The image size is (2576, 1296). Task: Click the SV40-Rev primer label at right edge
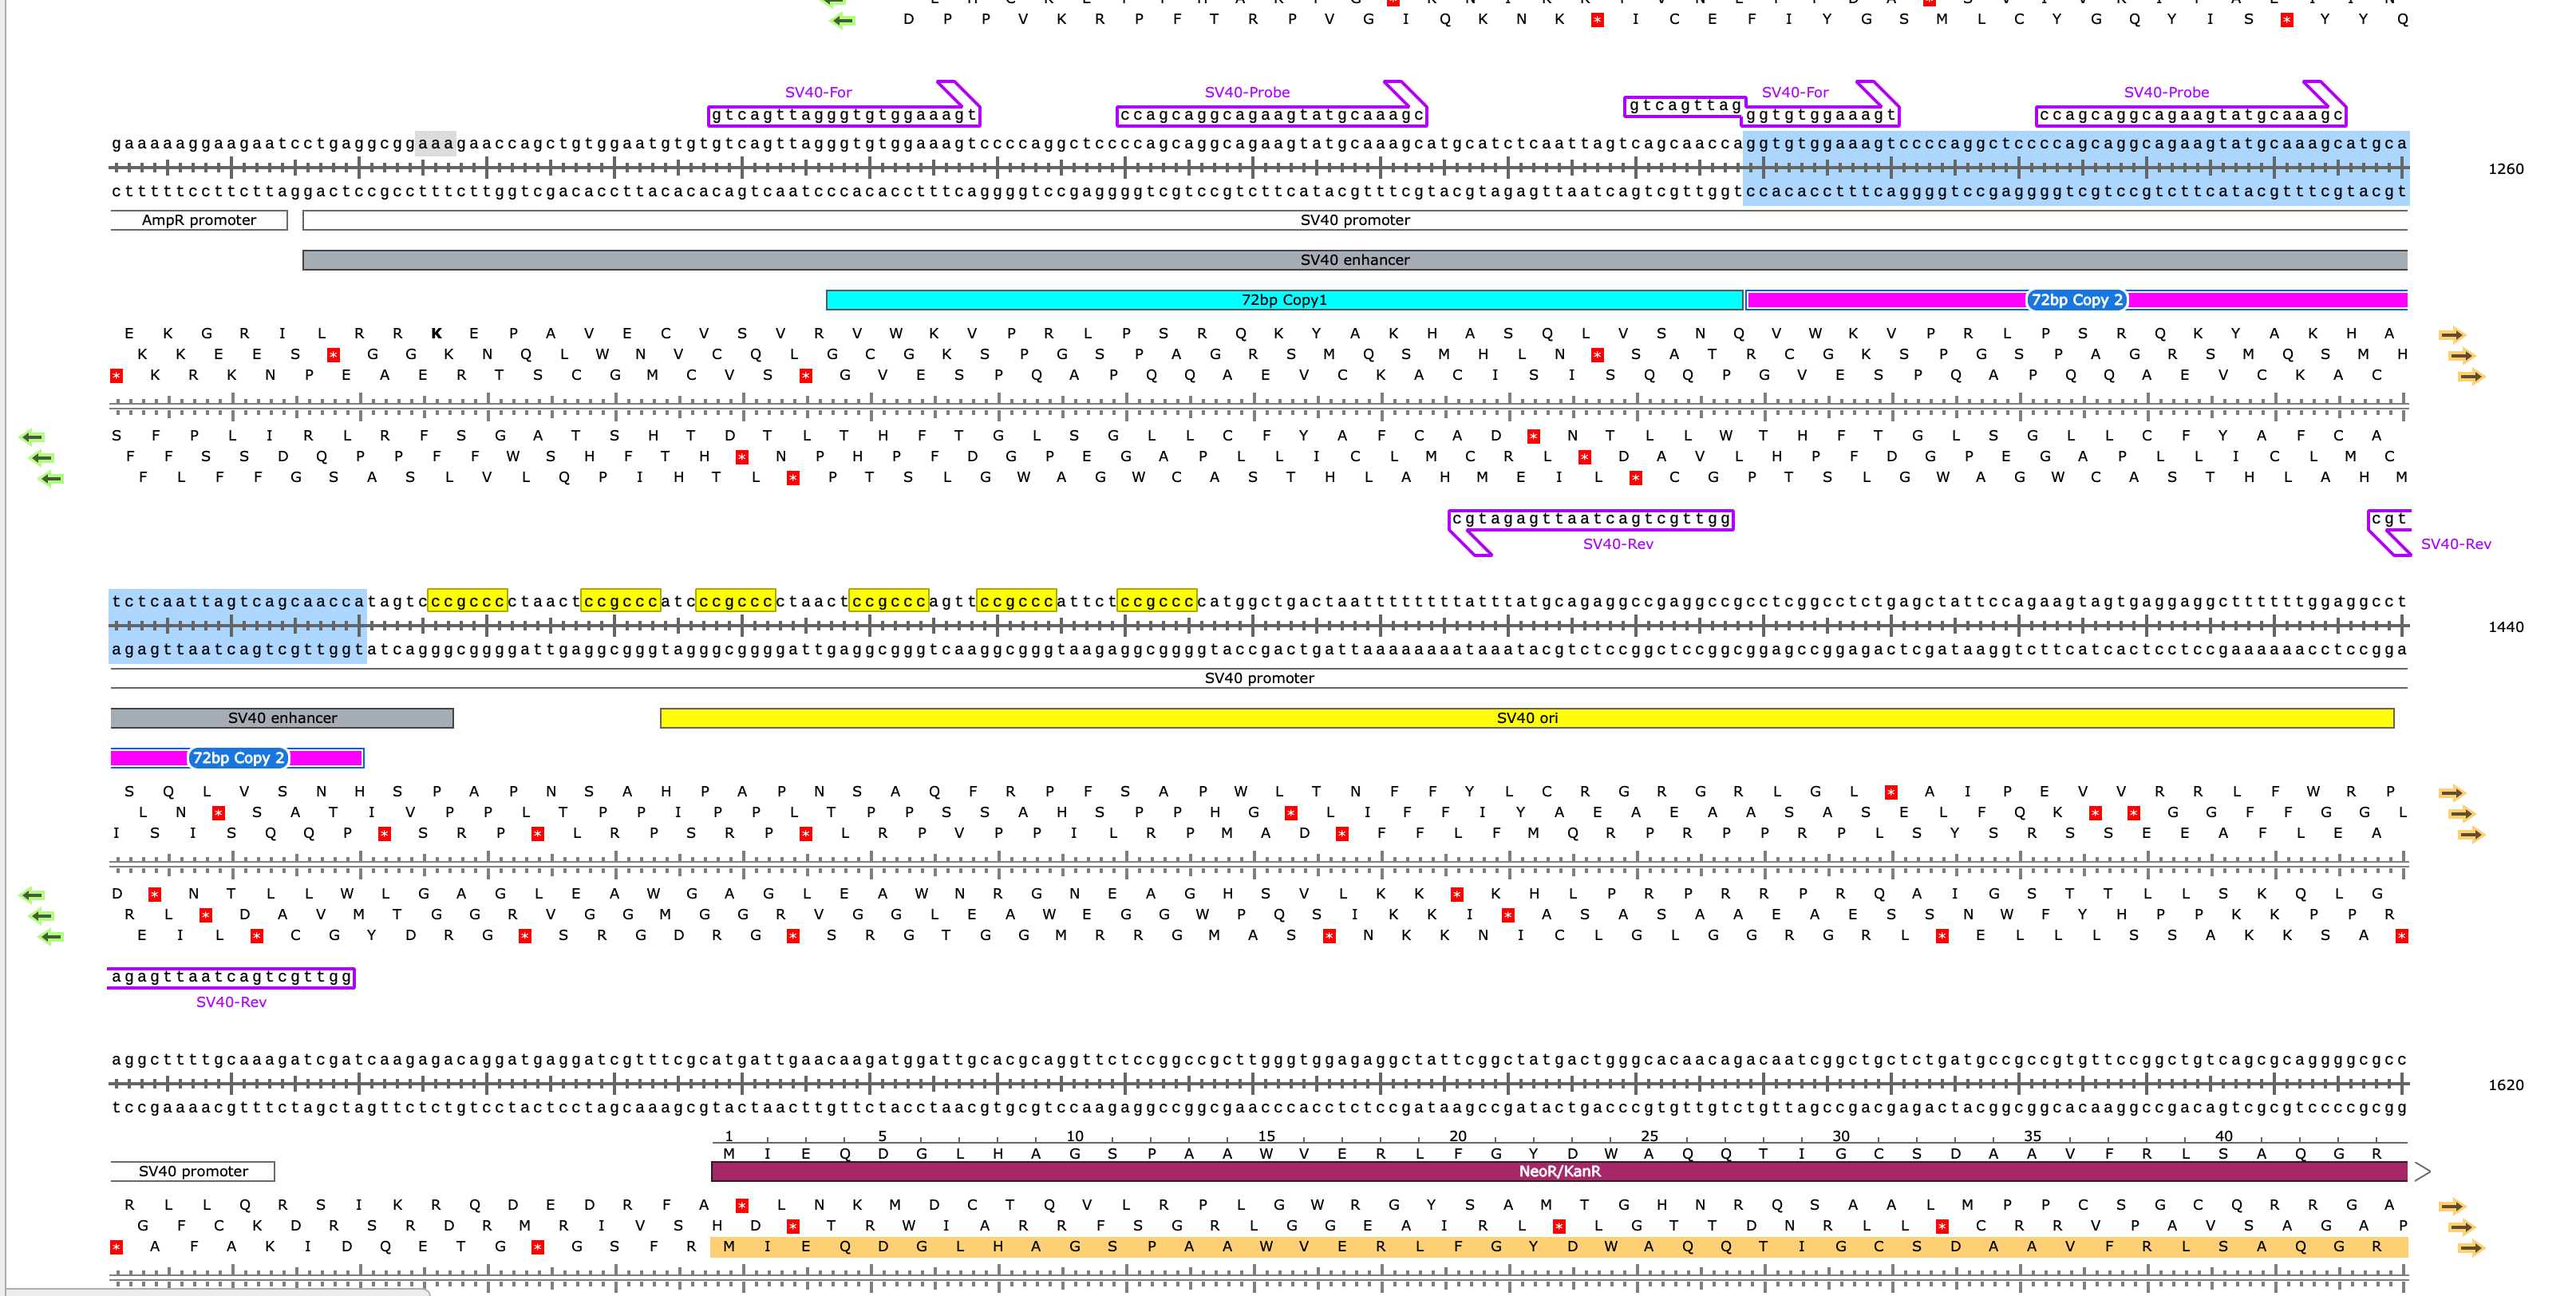pos(2455,544)
